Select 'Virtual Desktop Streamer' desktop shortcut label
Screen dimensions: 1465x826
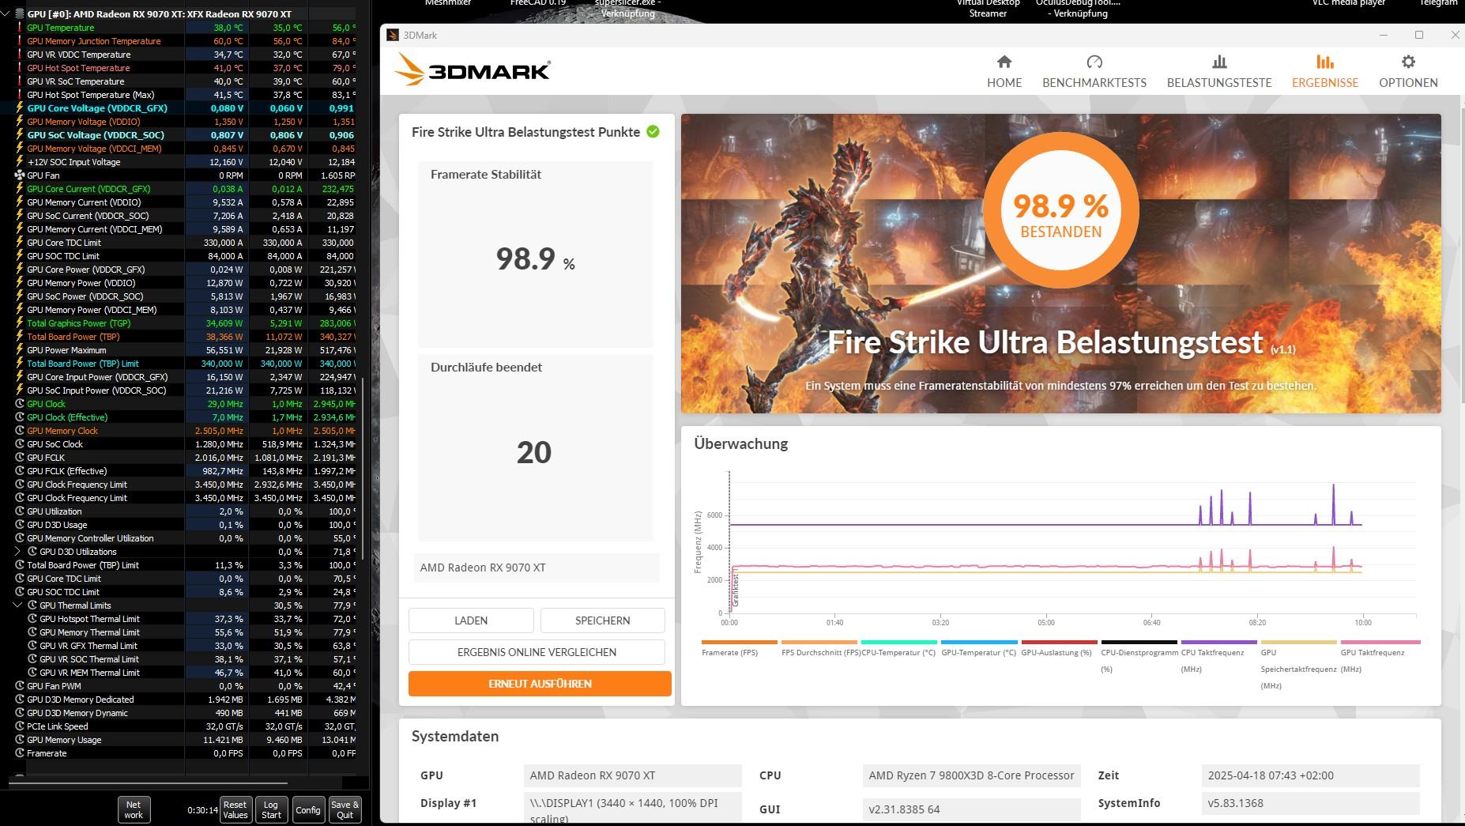[988, 8]
